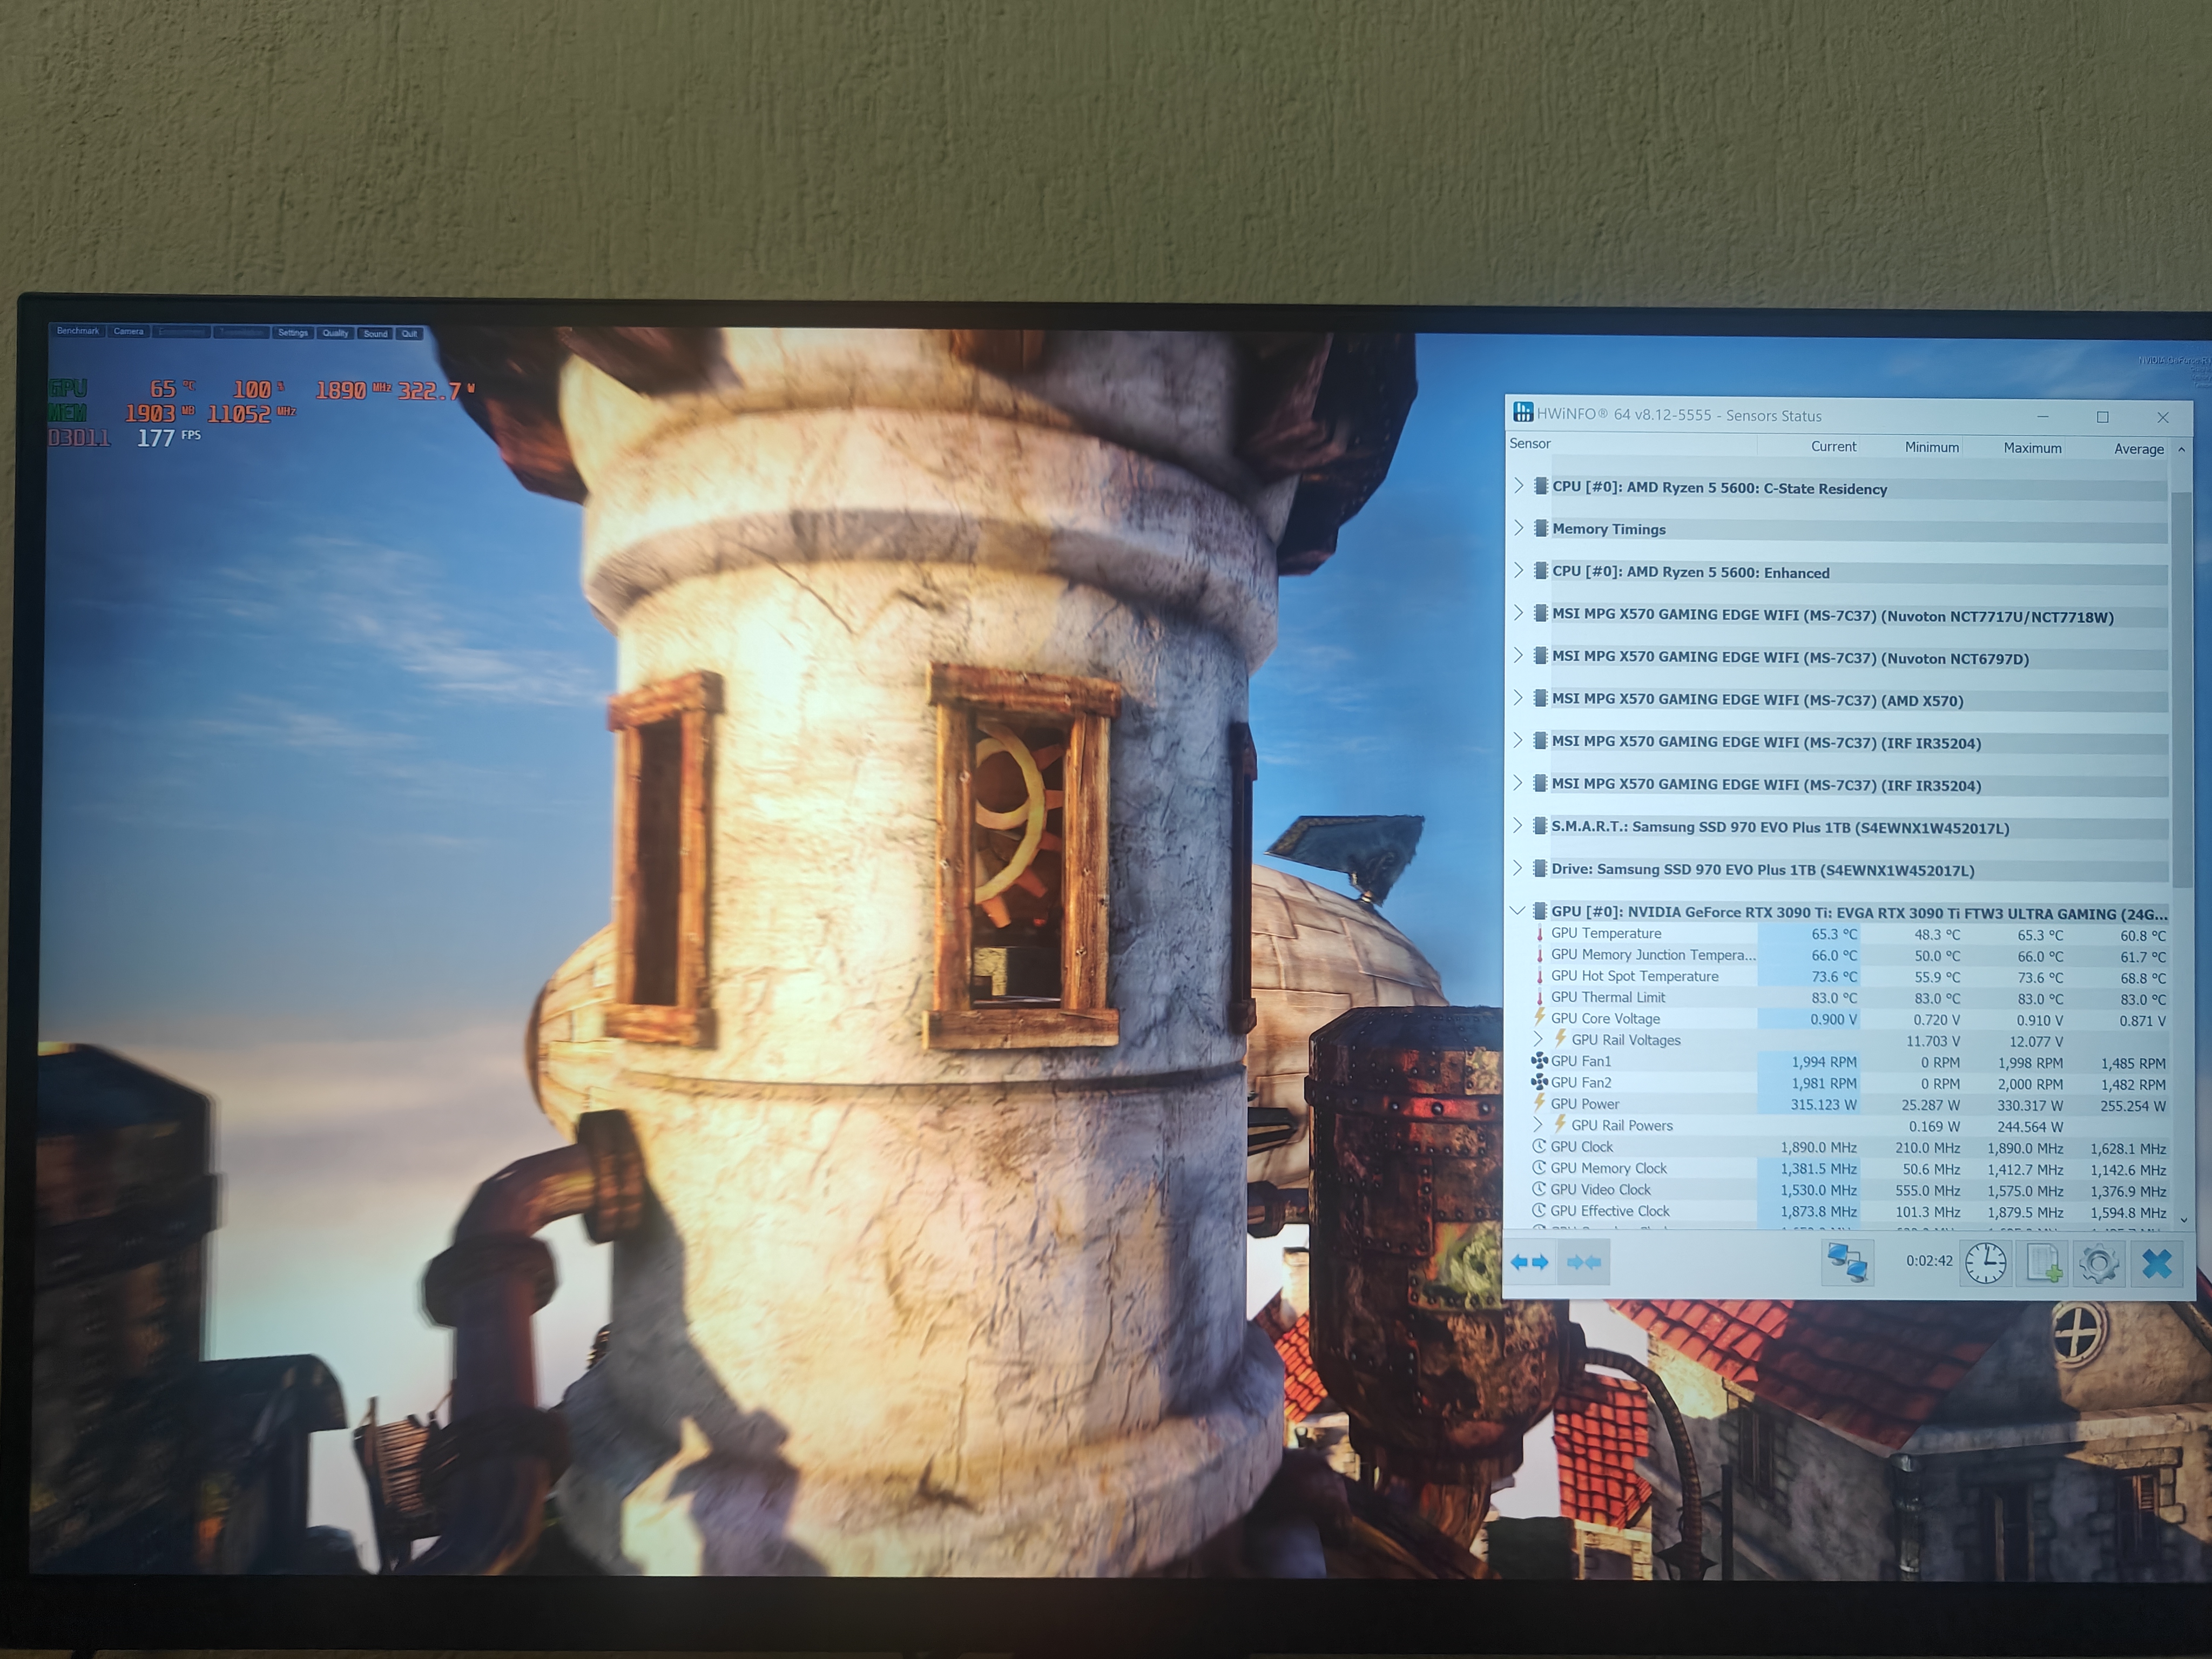This screenshot has width=2212, height=1659.
Task: Expand Drive Samsung SSD 970 EVO group
Action: 1518,867
